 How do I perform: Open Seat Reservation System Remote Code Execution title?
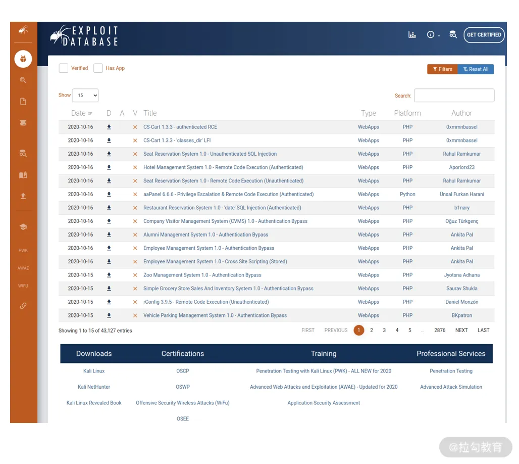tap(224, 180)
